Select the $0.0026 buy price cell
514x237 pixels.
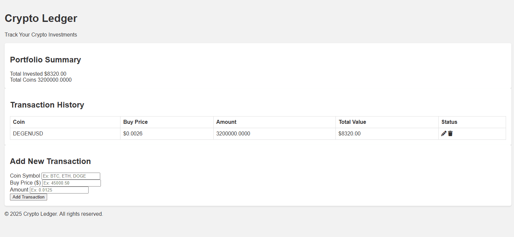(167, 134)
